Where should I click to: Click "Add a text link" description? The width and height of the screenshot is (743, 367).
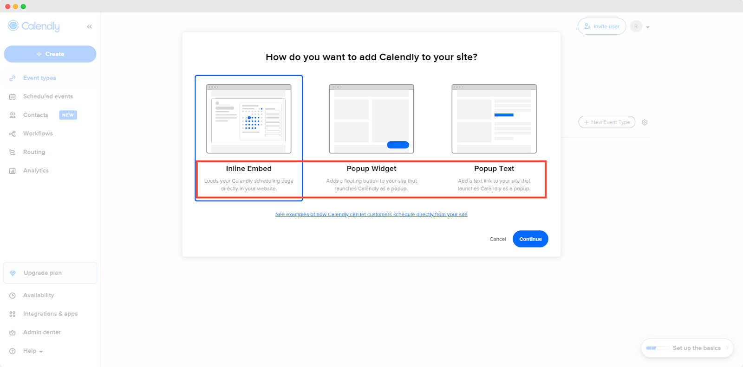(x=494, y=184)
